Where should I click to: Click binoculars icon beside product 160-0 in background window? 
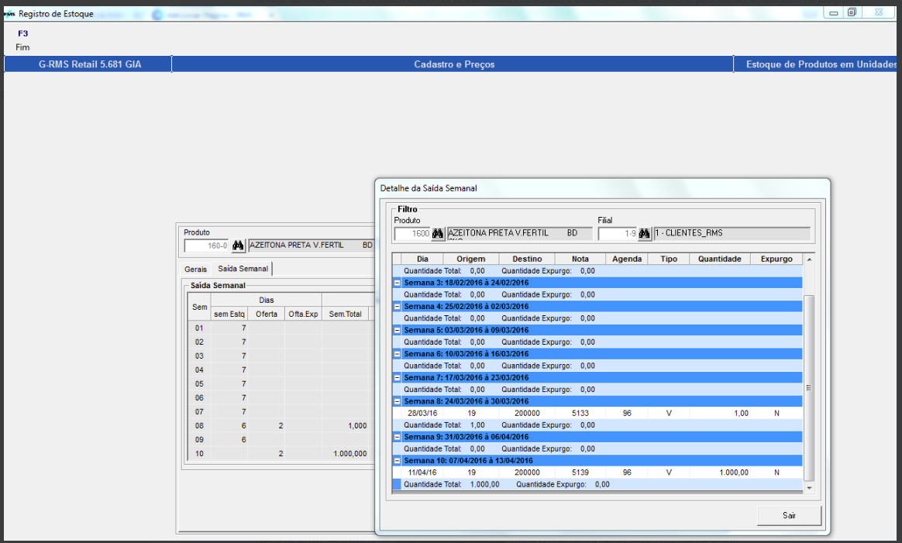pos(238,246)
